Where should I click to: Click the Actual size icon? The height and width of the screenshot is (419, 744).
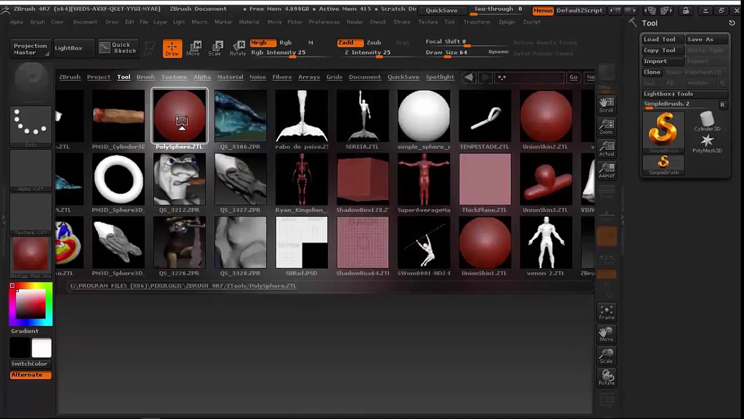pyautogui.click(x=606, y=149)
